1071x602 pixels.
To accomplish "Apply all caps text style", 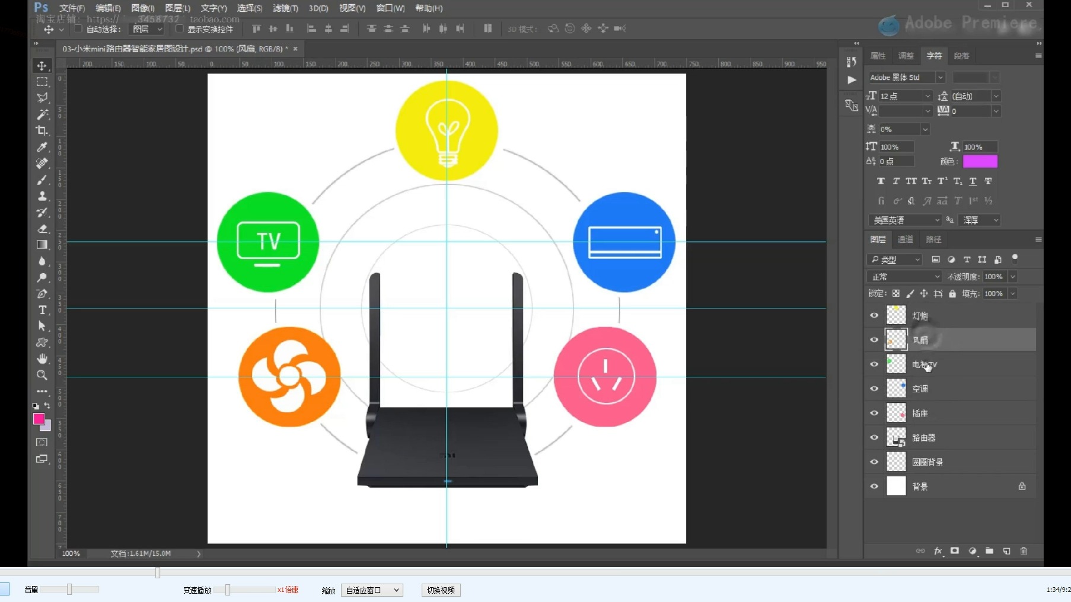I will 911,181.
